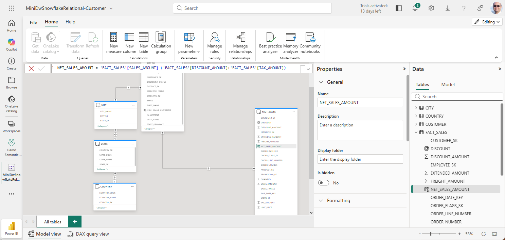505x240 pixels.
Task: Open the File menu
Action: (33, 22)
